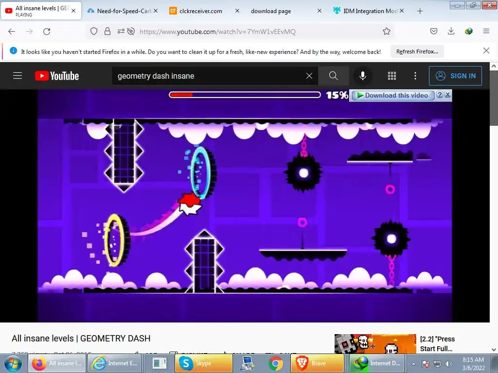Open the YouTube apps grid

pos(392,76)
